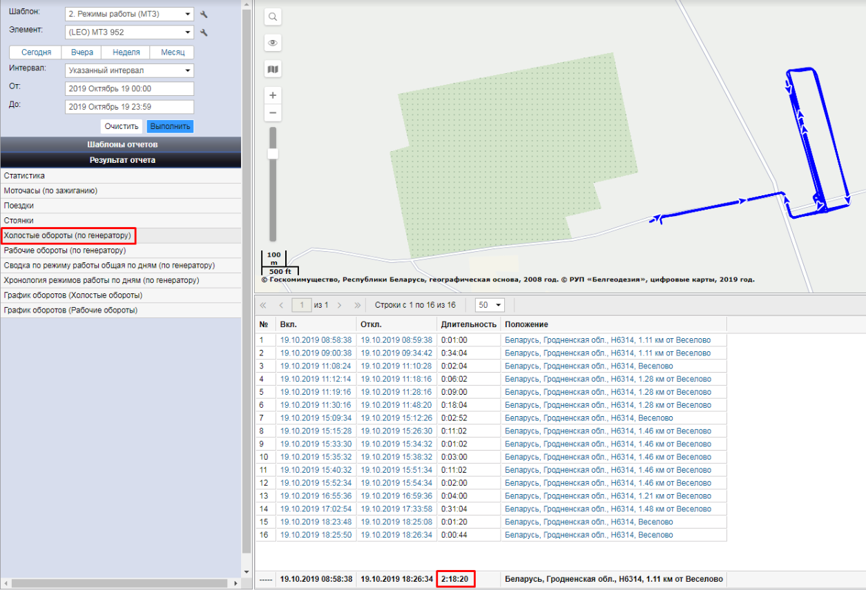
Task: Click end time 19.10.2019 11:18:16 link
Action: point(397,379)
